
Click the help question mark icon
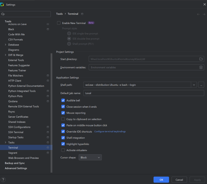pyautogui.click(x=3, y=179)
